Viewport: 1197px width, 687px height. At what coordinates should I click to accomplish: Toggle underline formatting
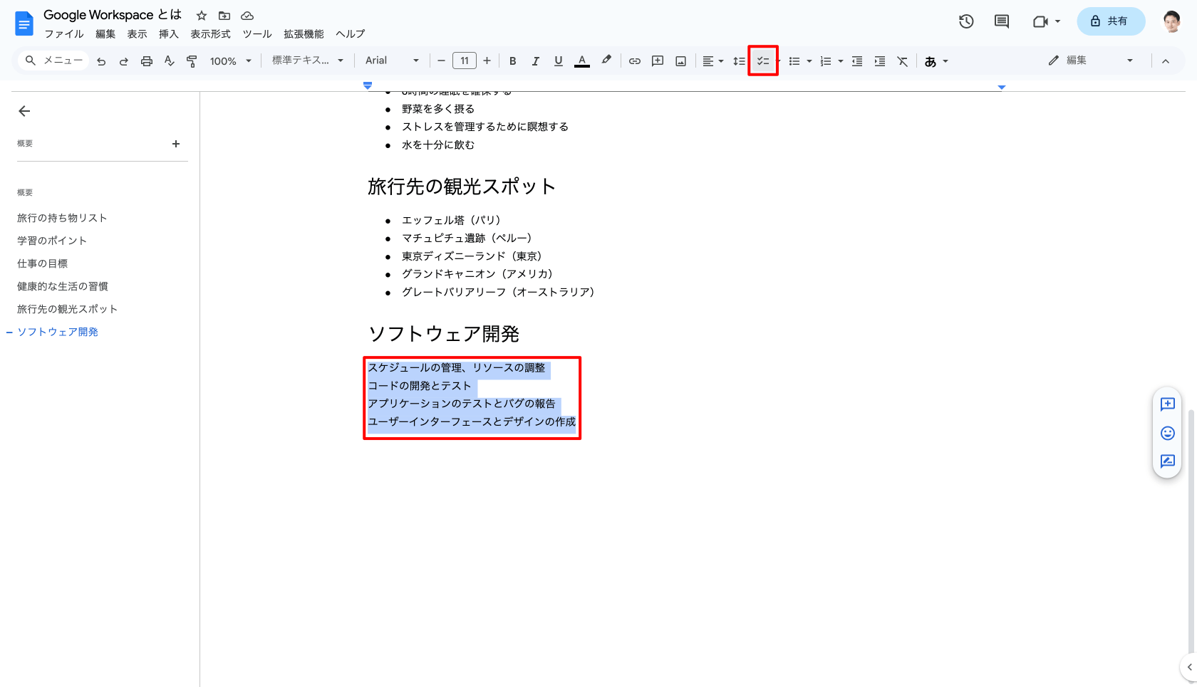[x=558, y=61]
